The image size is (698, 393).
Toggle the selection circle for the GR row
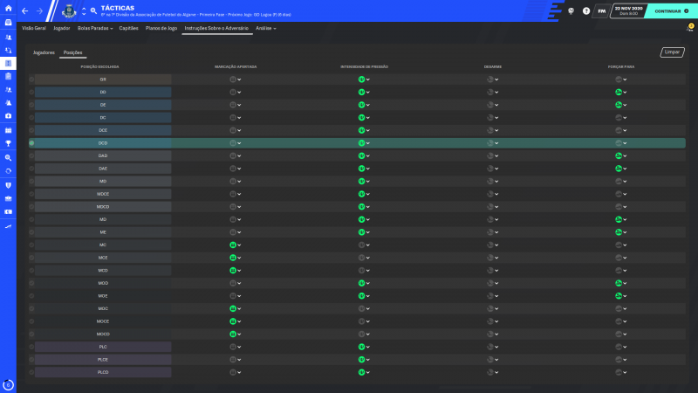tap(31, 79)
